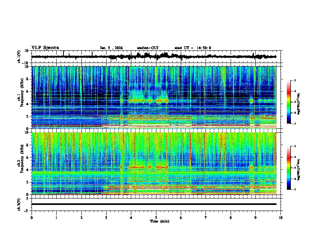Click time axis tick label "10"
The width and height of the screenshot is (316, 244).
[x=280, y=218]
